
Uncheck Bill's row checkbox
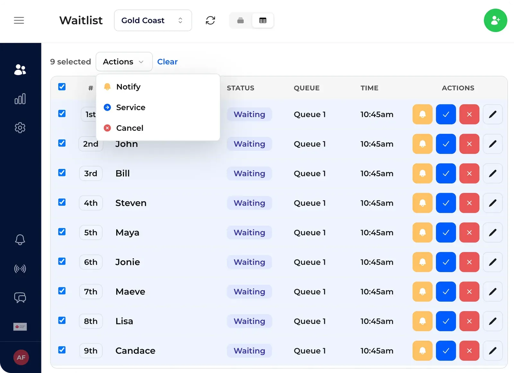[62, 173]
